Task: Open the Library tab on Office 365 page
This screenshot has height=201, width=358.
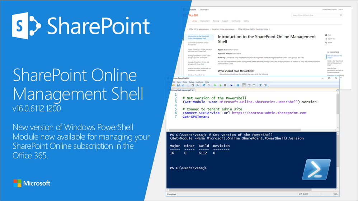Action: (194, 21)
